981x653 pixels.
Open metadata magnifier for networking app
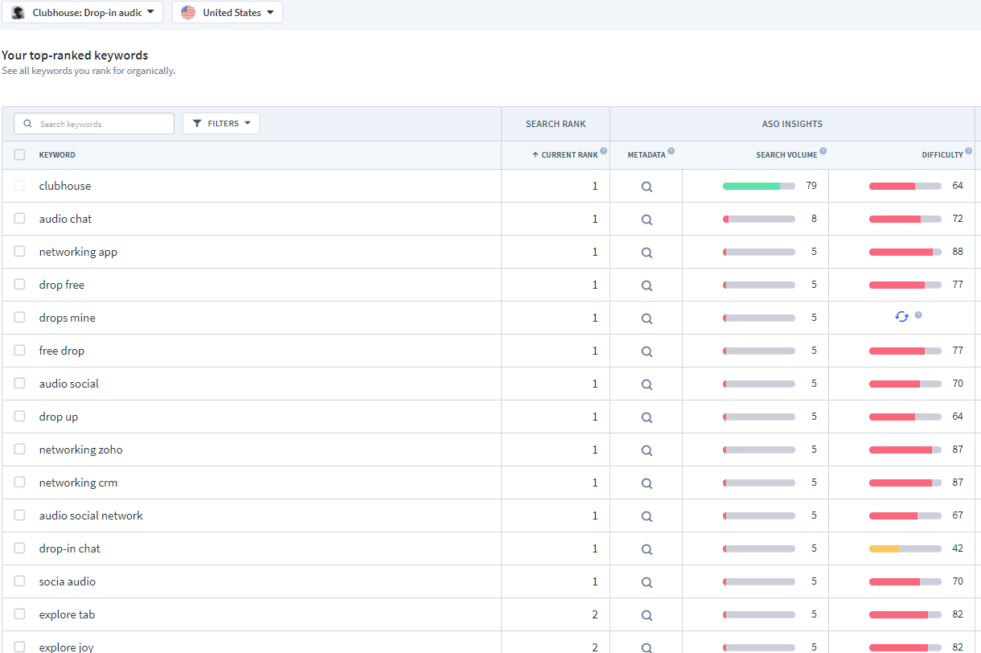point(646,253)
